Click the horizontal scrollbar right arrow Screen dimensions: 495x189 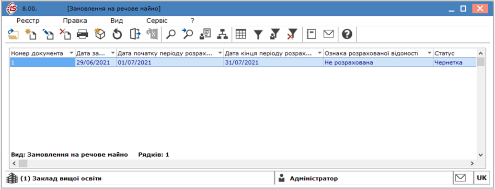click(472, 163)
